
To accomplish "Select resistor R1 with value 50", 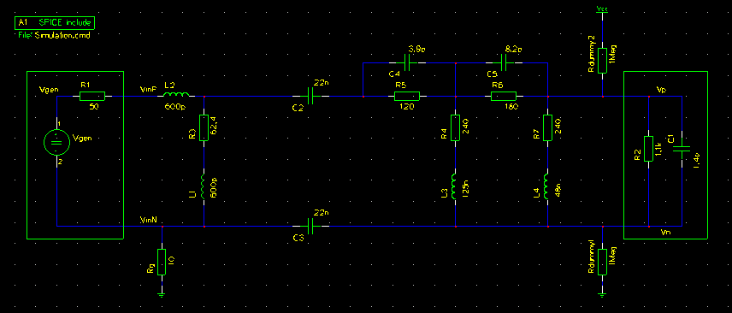I will coord(92,97).
